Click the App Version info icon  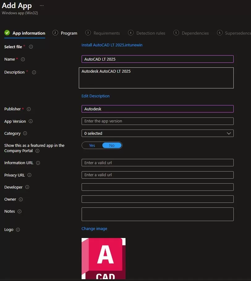pyautogui.click(x=31, y=121)
